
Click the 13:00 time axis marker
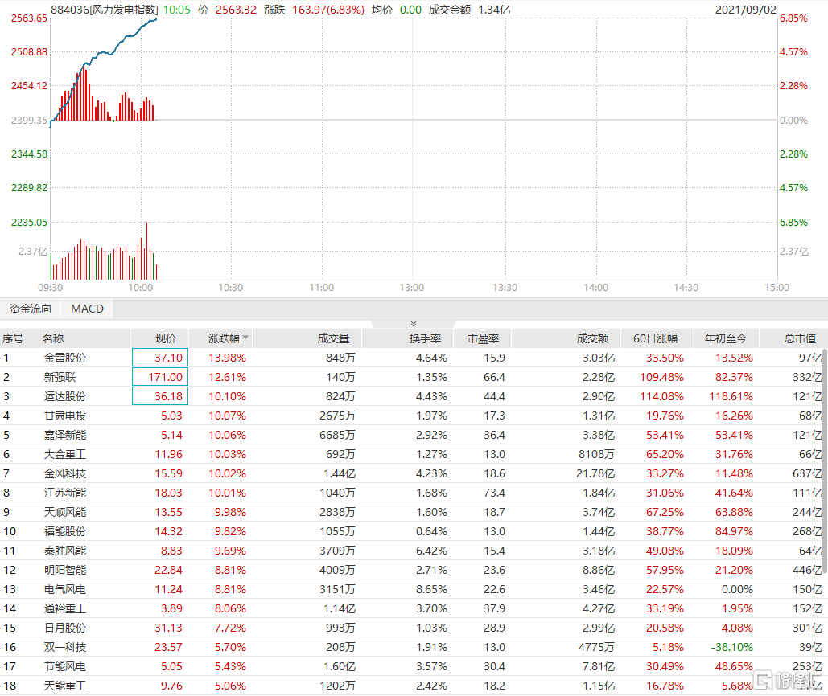pyautogui.click(x=411, y=288)
